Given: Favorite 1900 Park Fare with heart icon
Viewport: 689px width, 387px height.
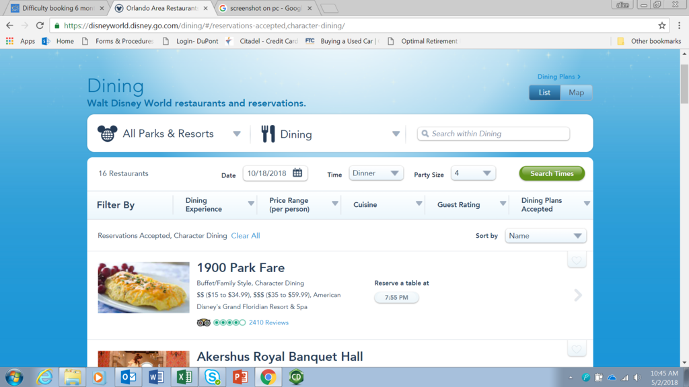Looking at the screenshot, I should coord(576,260).
